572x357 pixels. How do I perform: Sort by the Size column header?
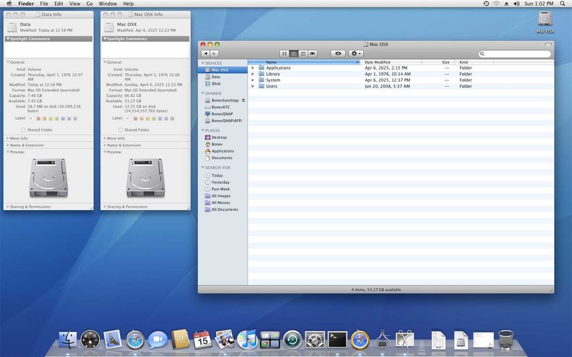pyautogui.click(x=438, y=62)
